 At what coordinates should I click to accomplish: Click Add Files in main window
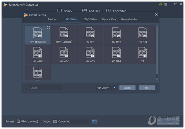[x=91, y=11]
